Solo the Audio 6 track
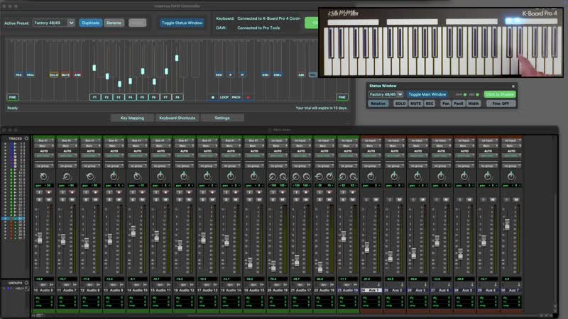 pos(40,200)
